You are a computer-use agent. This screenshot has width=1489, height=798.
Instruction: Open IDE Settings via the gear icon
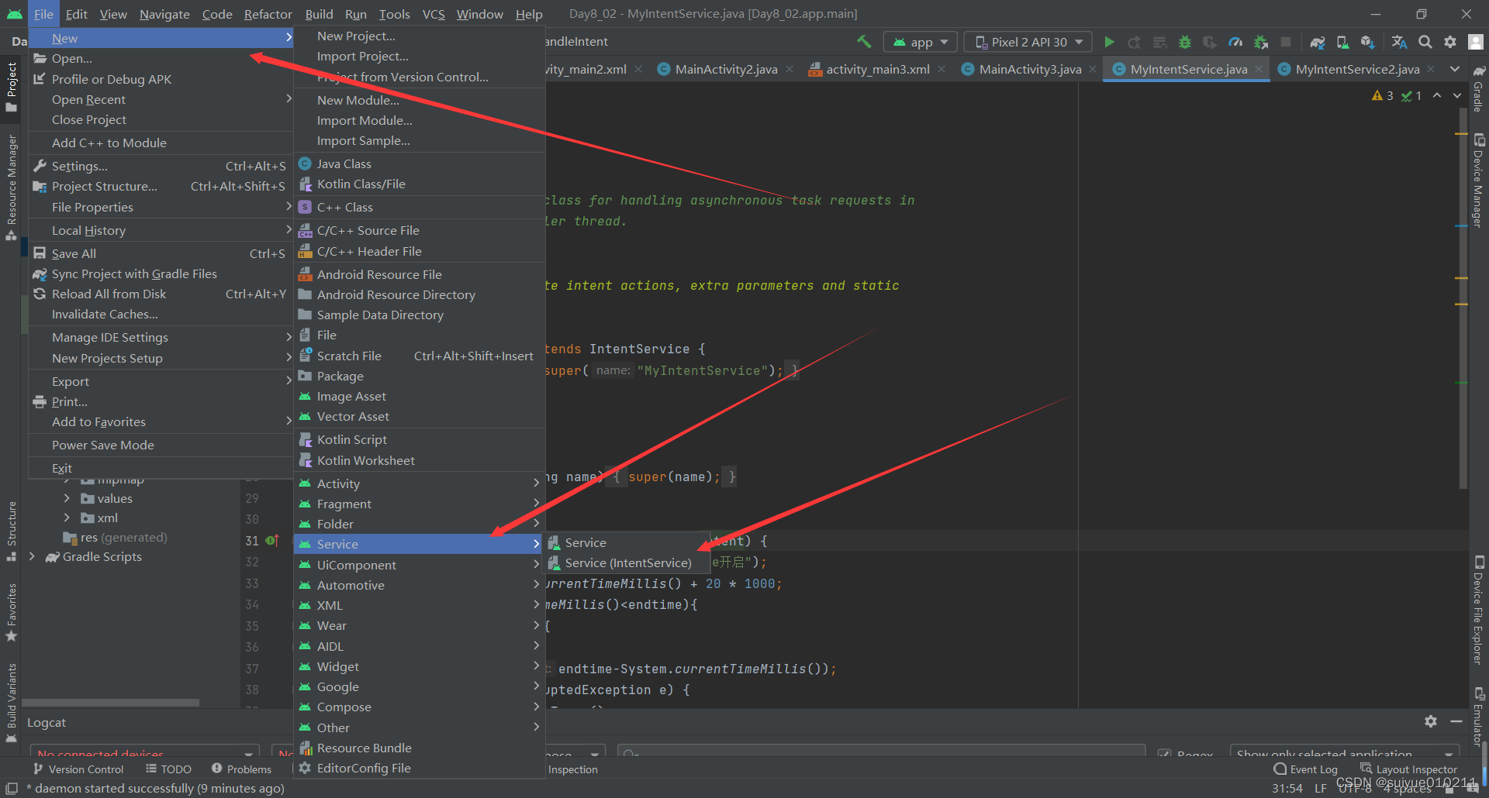[1451, 42]
